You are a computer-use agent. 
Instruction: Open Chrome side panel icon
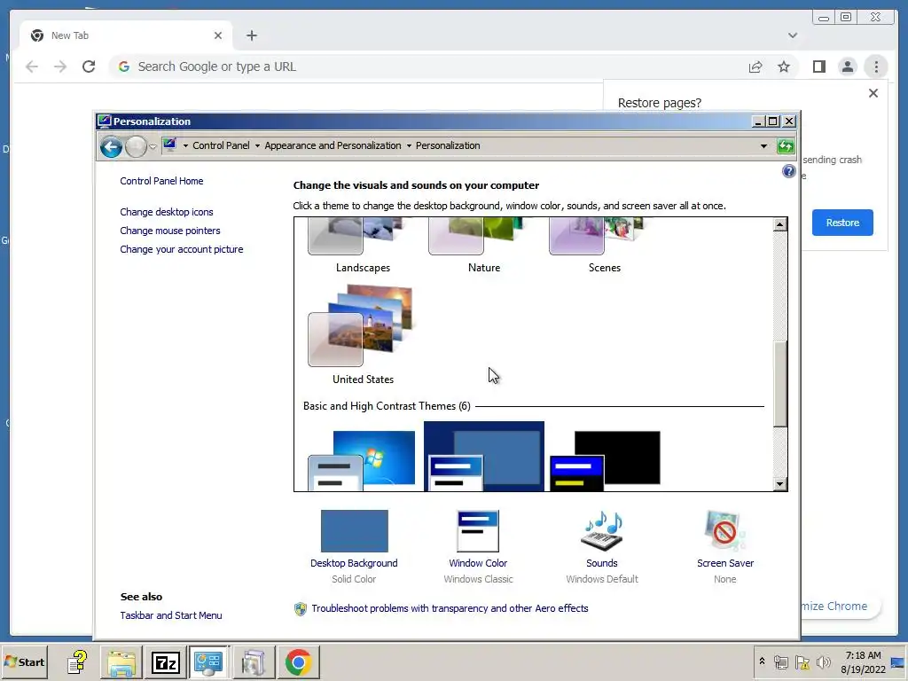coord(818,67)
